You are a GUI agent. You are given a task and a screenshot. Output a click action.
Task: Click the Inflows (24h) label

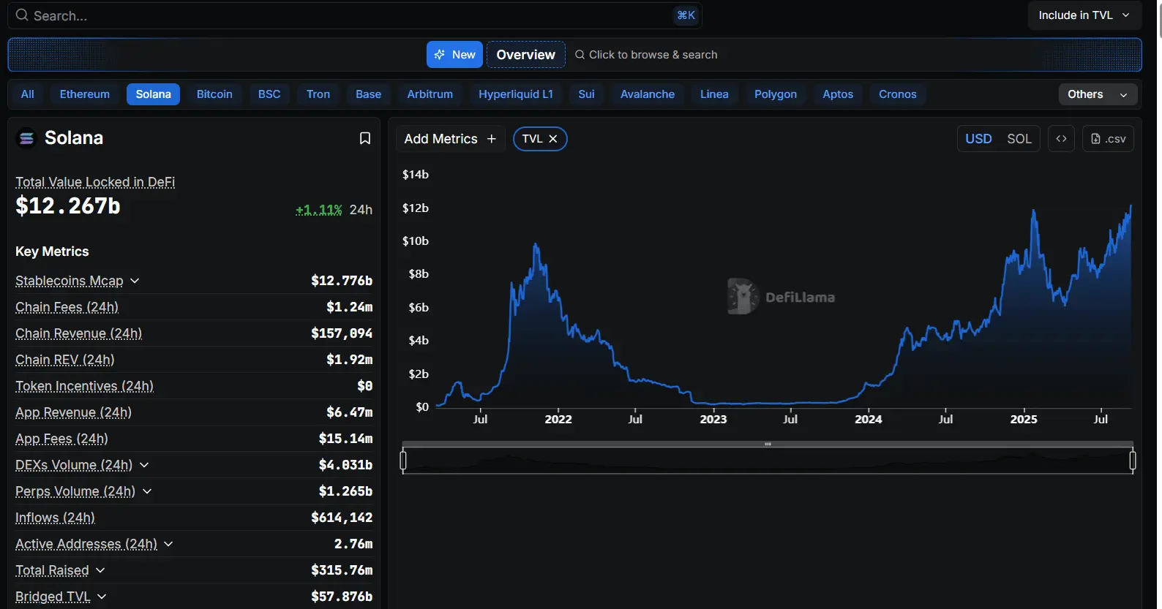[x=55, y=518]
